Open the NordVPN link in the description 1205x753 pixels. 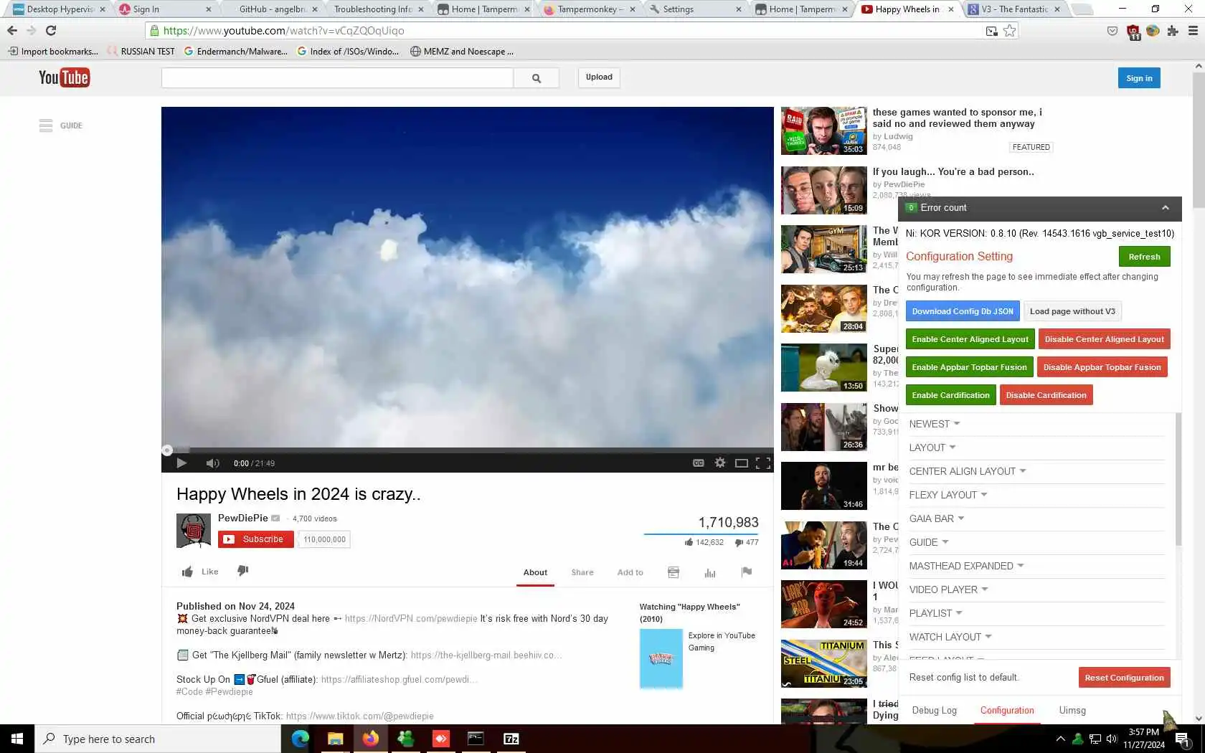coord(411,619)
